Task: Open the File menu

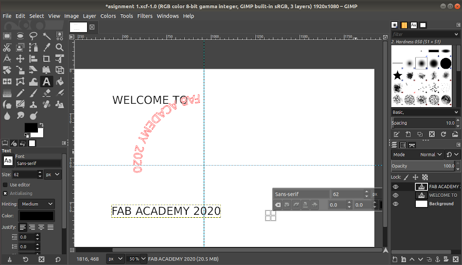Action: pyautogui.click(x=7, y=16)
